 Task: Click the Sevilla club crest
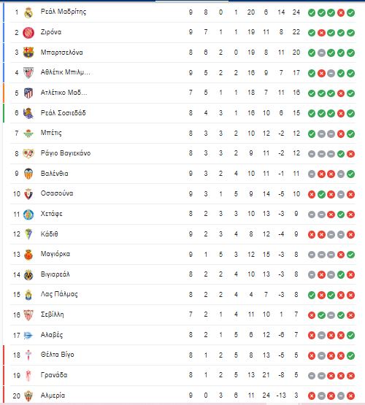point(28,315)
